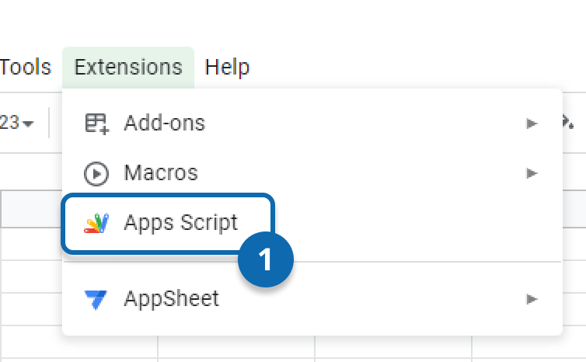The image size is (586, 362).
Task: Click the numbered step 1 badge
Action: pos(266,261)
